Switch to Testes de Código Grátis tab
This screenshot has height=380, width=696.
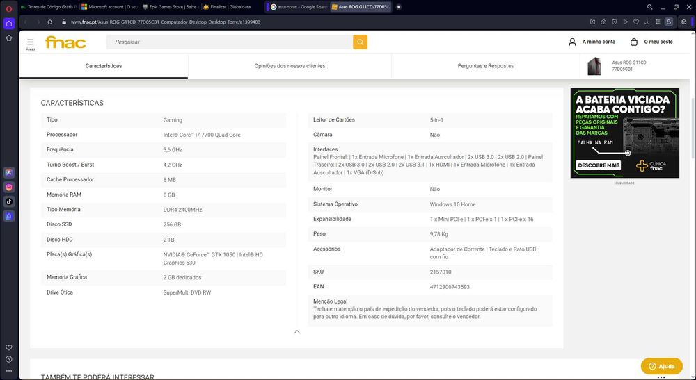click(x=49, y=7)
